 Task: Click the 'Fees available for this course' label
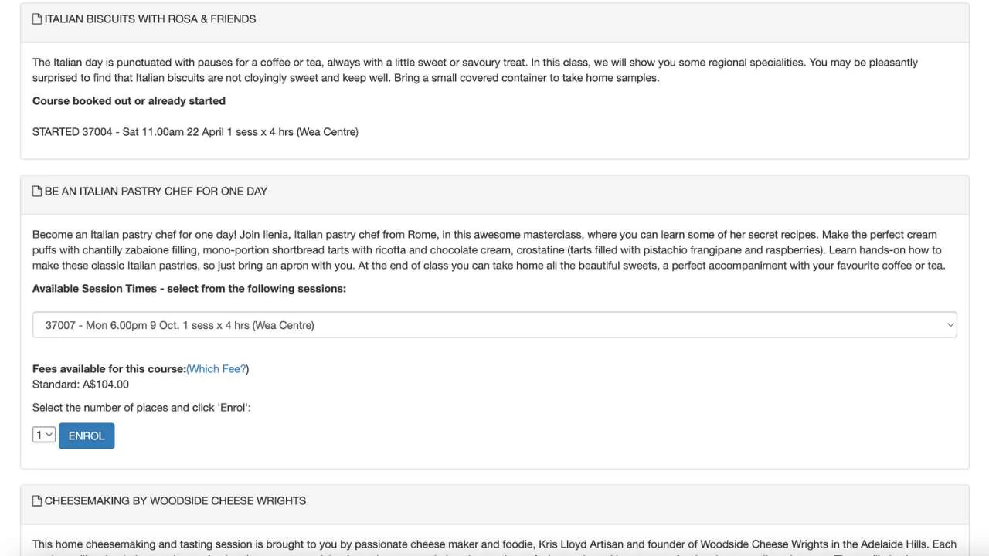[x=109, y=368]
